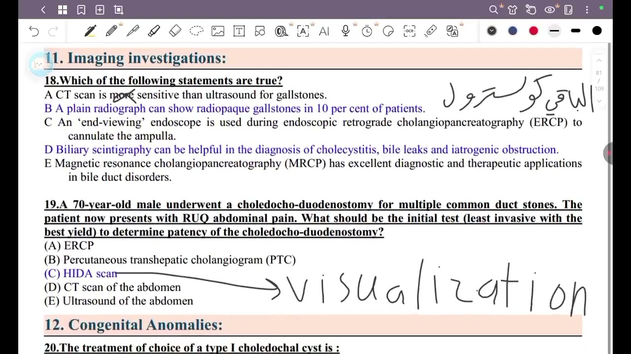Select the eraser tool

pos(175,31)
